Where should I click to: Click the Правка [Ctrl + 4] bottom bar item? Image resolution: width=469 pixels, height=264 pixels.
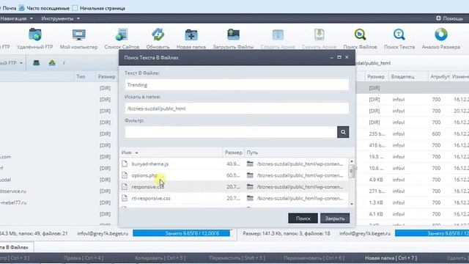(84, 257)
